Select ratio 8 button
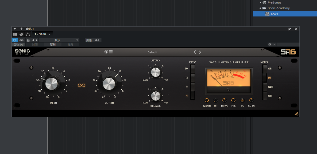317x154 pixels. (193, 87)
